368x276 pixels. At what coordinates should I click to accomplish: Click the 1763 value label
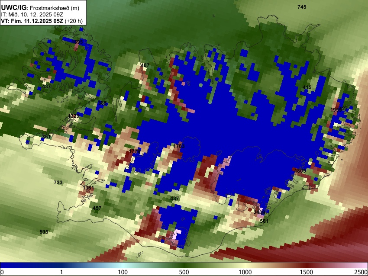pyautogui.click(x=179, y=146)
